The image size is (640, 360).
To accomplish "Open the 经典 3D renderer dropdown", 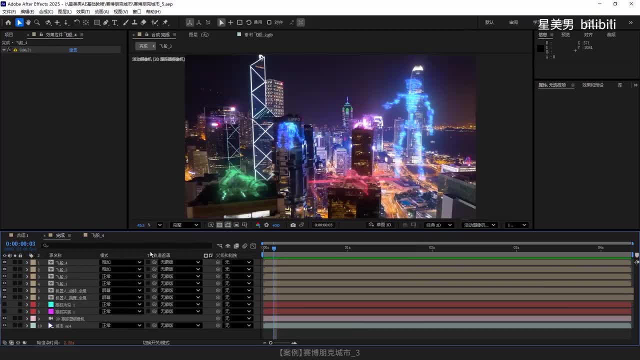I will [438, 225].
